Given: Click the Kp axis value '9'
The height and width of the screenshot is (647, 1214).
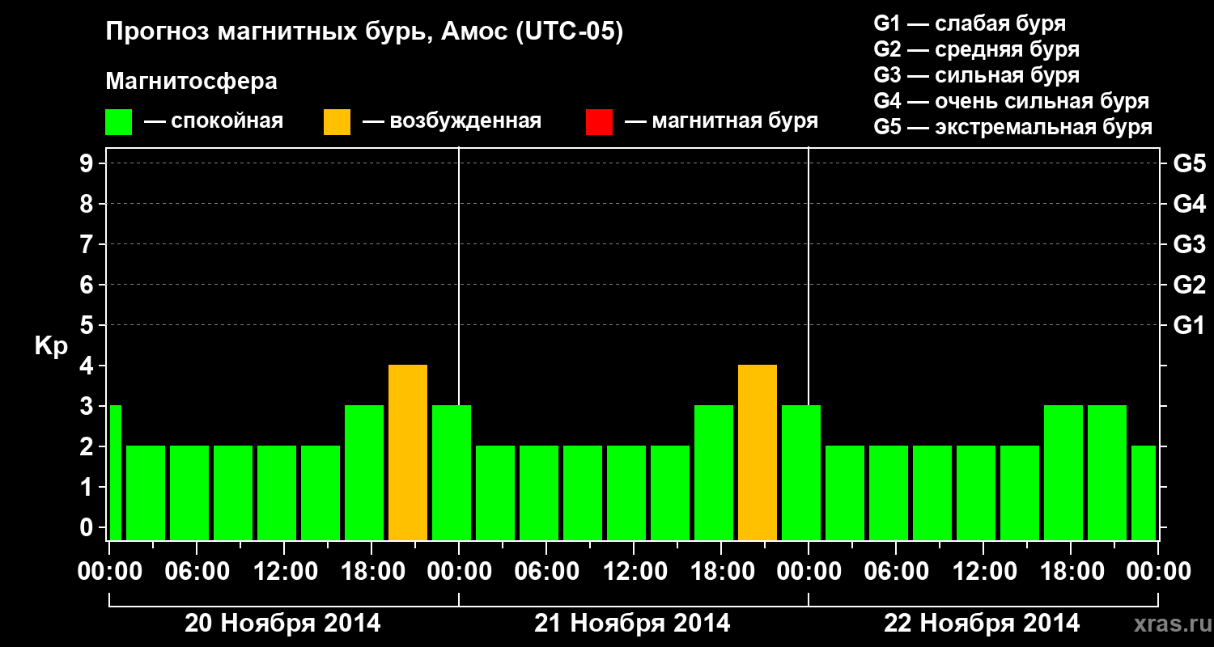Looking at the screenshot, I should (x=88, y=163).
